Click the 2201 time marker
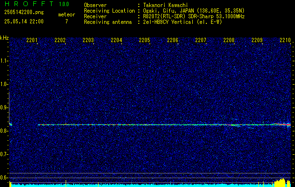 point(32,40)
